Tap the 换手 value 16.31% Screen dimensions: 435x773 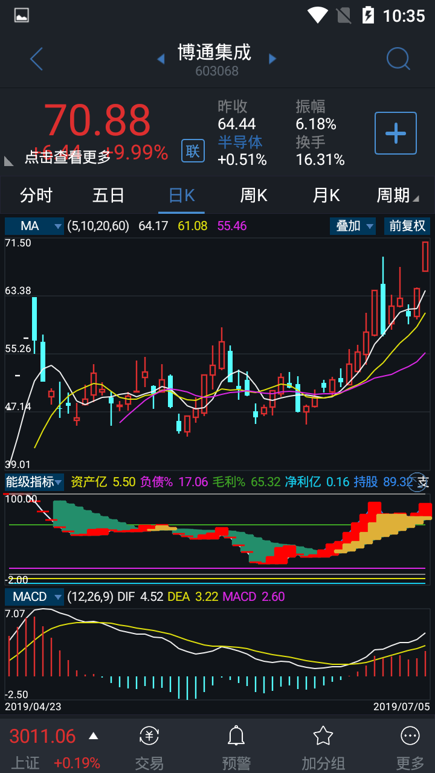click(x=320, y=159)
